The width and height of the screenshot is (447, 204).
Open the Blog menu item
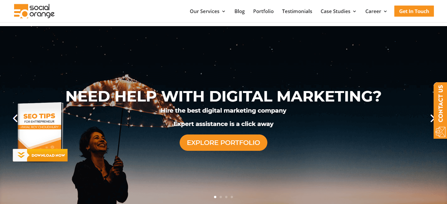click(x=240, y=11)
